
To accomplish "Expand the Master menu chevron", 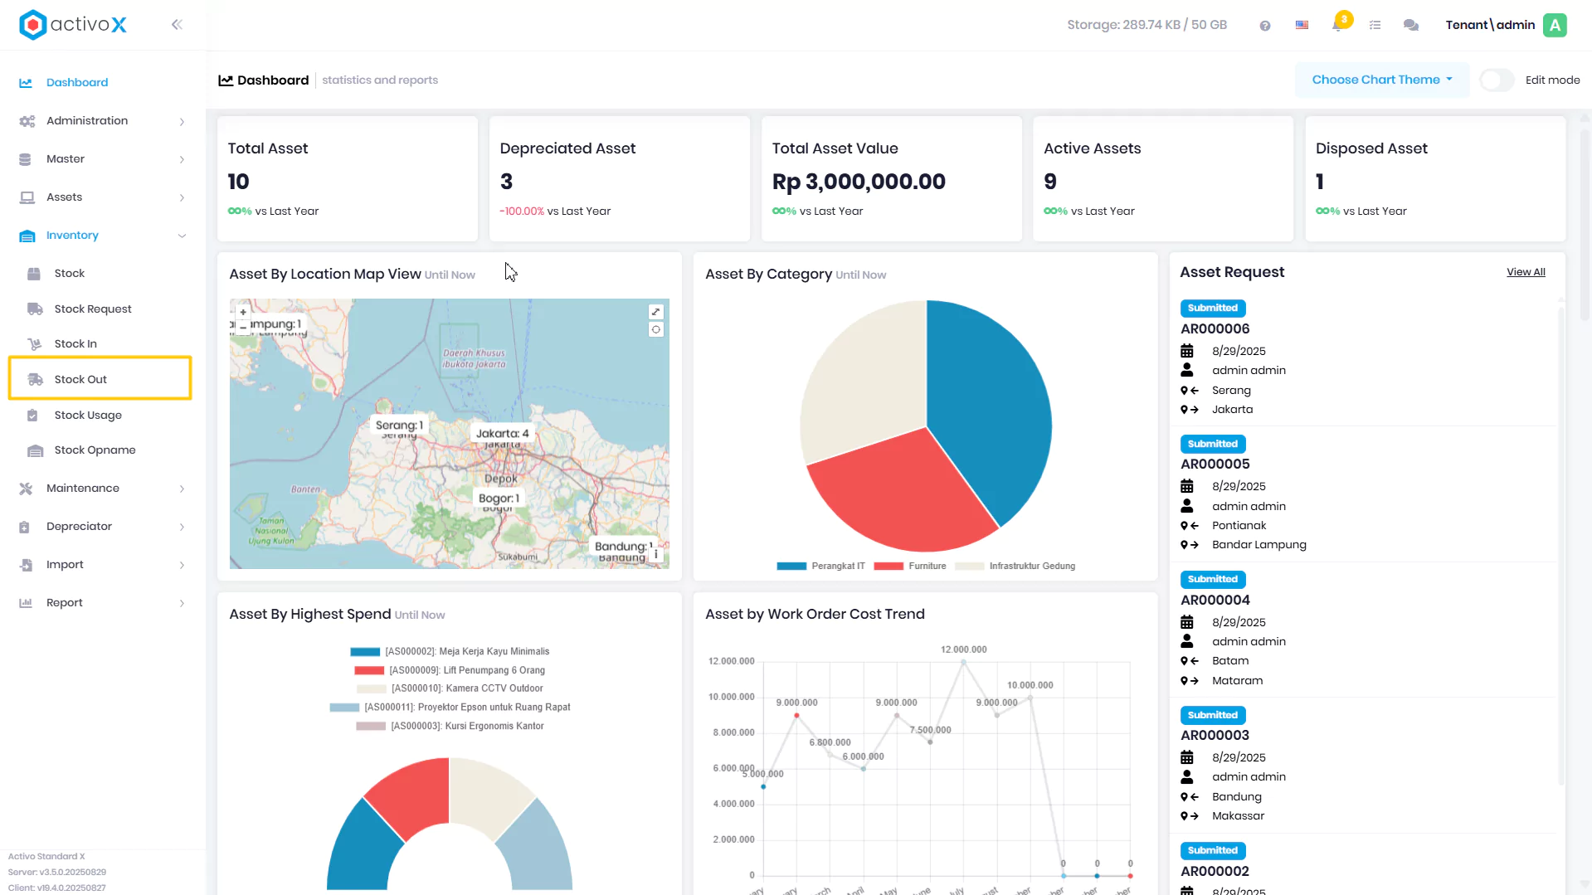I will (x=182, y=160).
